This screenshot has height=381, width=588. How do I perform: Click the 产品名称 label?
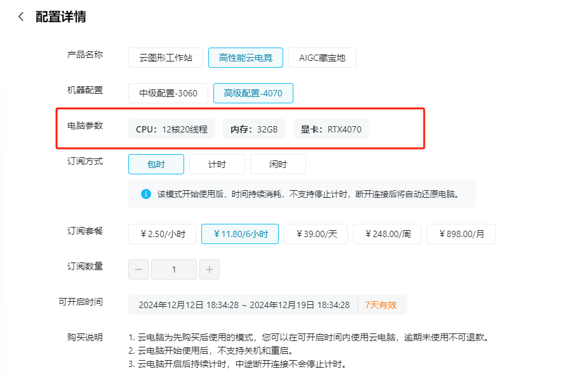click(84, 55)
